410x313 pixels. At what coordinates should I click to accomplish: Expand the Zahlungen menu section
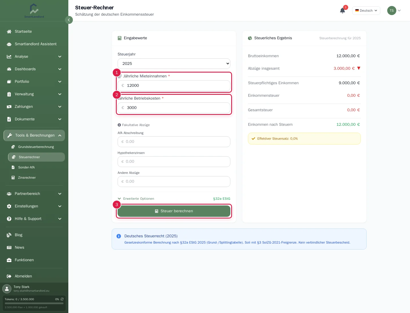tap(34, 107)
